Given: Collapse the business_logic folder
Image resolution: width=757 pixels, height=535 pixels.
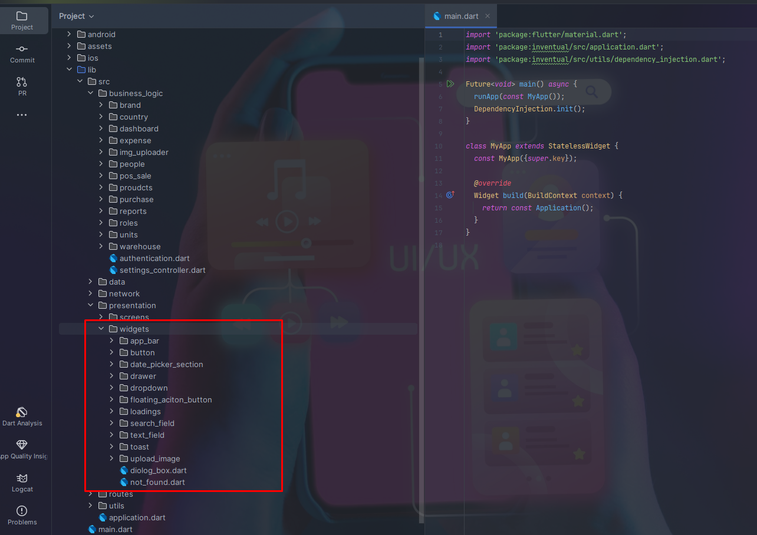Looking at the screenshot, I should pyautogui.click(x=90, y=93).
